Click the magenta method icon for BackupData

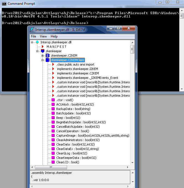[x=53, y=109]
